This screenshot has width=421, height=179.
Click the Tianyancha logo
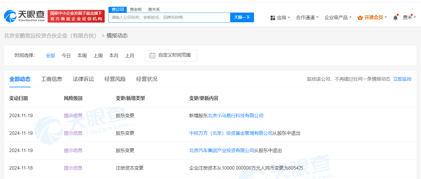tap(24, 16)
